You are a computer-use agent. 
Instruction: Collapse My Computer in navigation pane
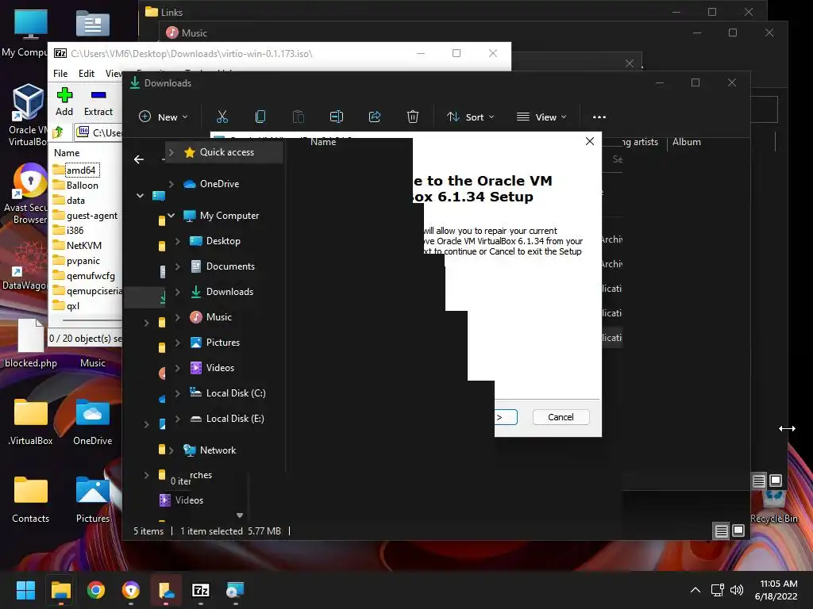(171, 216)
